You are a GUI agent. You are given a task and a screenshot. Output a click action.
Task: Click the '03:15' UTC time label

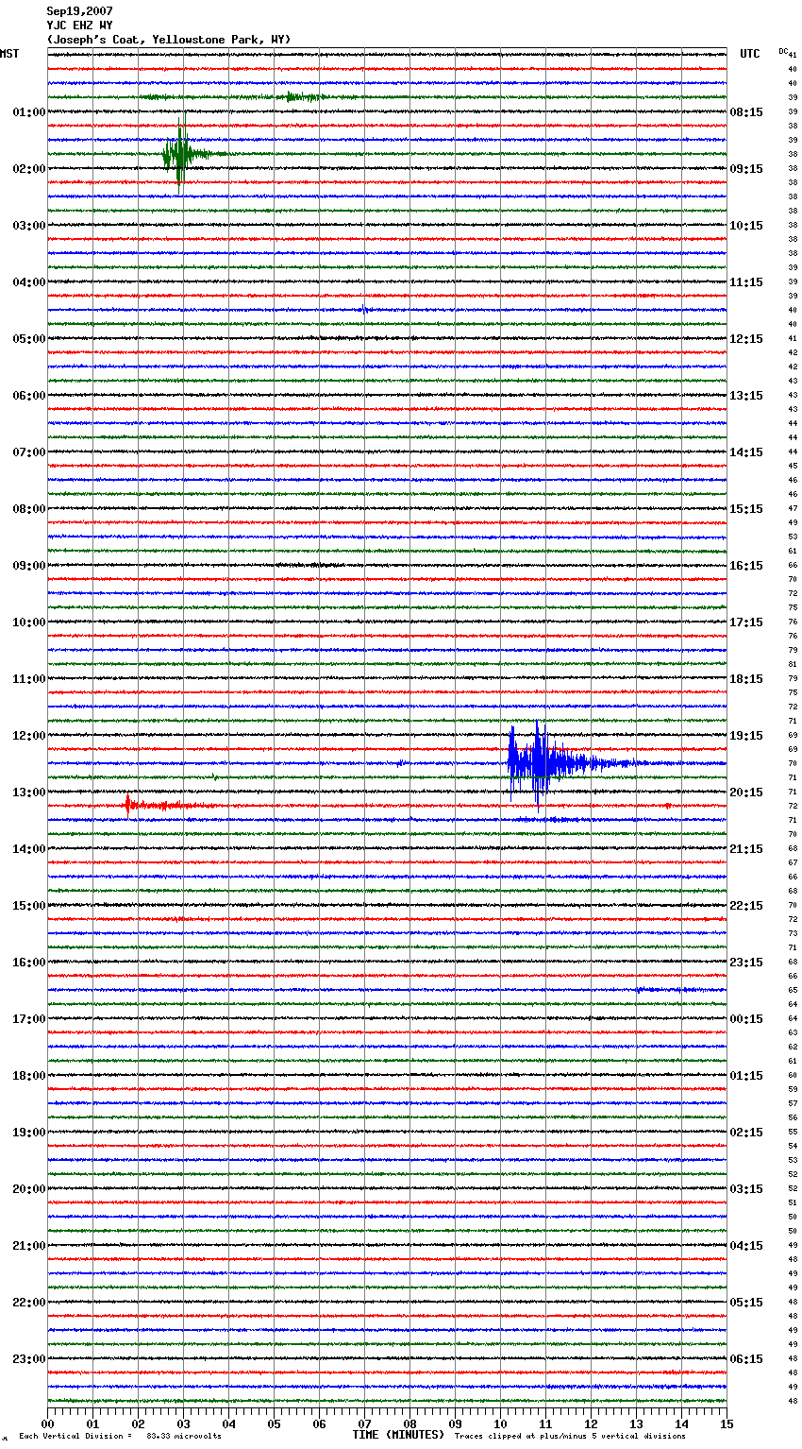click(746, 1189)
